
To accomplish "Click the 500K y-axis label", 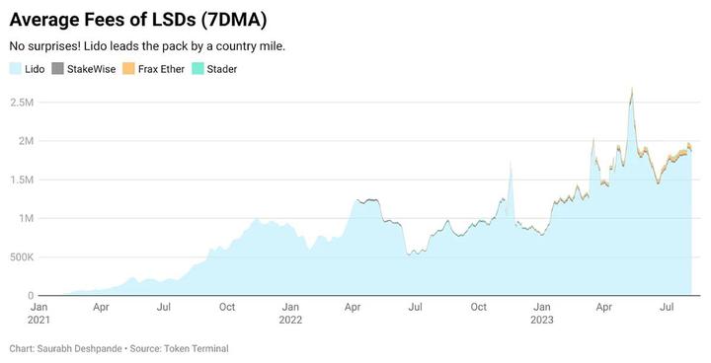I will tap(22, 257).
